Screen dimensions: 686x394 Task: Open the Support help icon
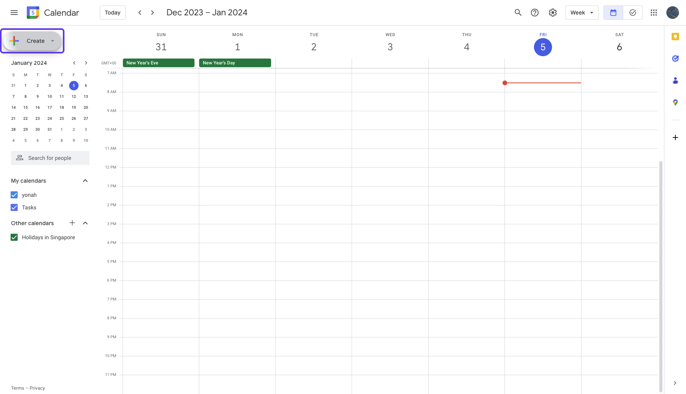pyautogui.click(x=534, y=13)
